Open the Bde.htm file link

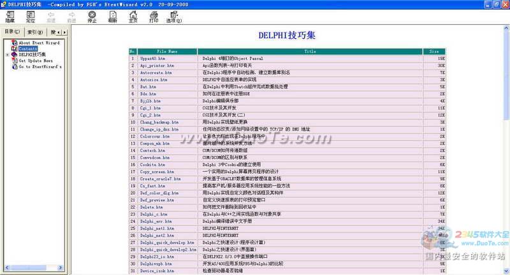[x=148, y=94]
